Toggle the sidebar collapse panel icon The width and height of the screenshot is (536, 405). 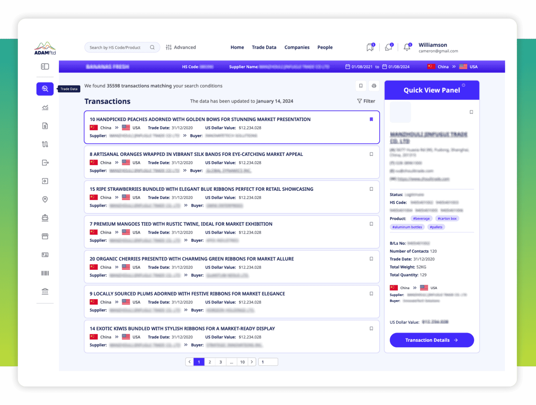(45, 66)
